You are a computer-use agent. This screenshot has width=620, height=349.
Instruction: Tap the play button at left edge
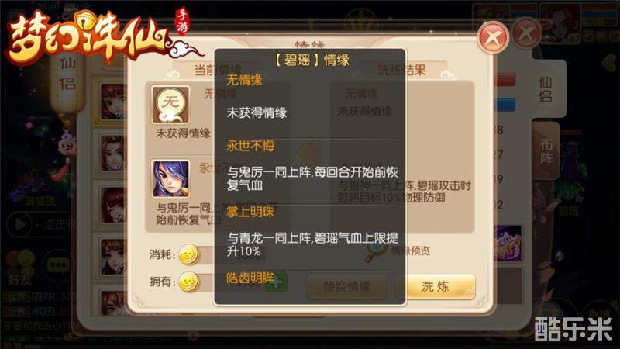pyautogui.click(x=19, y=224)
